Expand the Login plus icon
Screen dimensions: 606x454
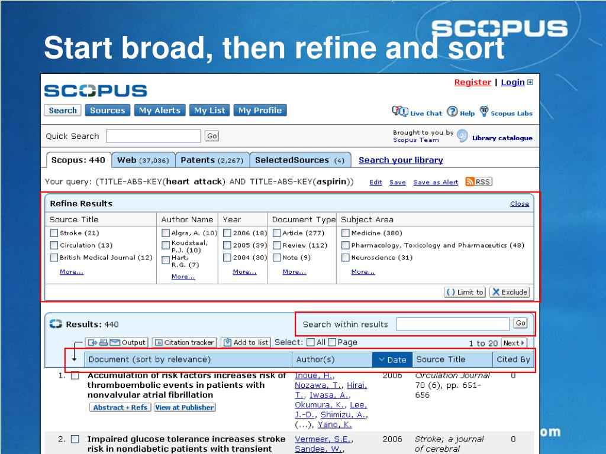pyautogui.click(x=530, y=82)
